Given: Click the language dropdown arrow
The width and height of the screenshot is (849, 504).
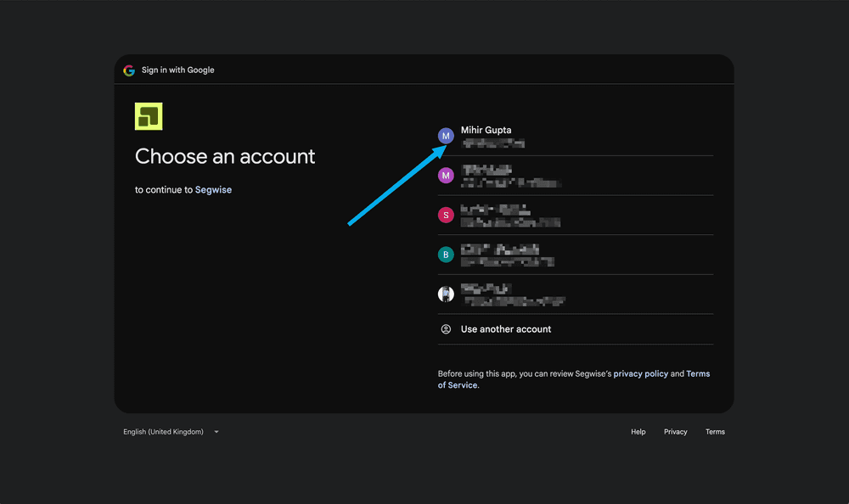Looking at the screenshot, I should pos(216,432).
